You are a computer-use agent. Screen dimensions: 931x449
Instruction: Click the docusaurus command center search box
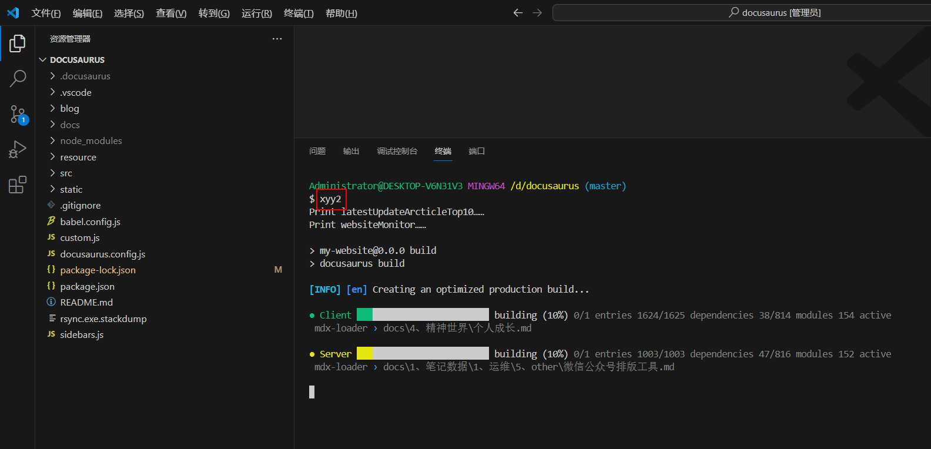742,12
